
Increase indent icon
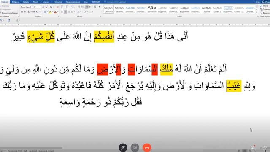coord(82,7)
